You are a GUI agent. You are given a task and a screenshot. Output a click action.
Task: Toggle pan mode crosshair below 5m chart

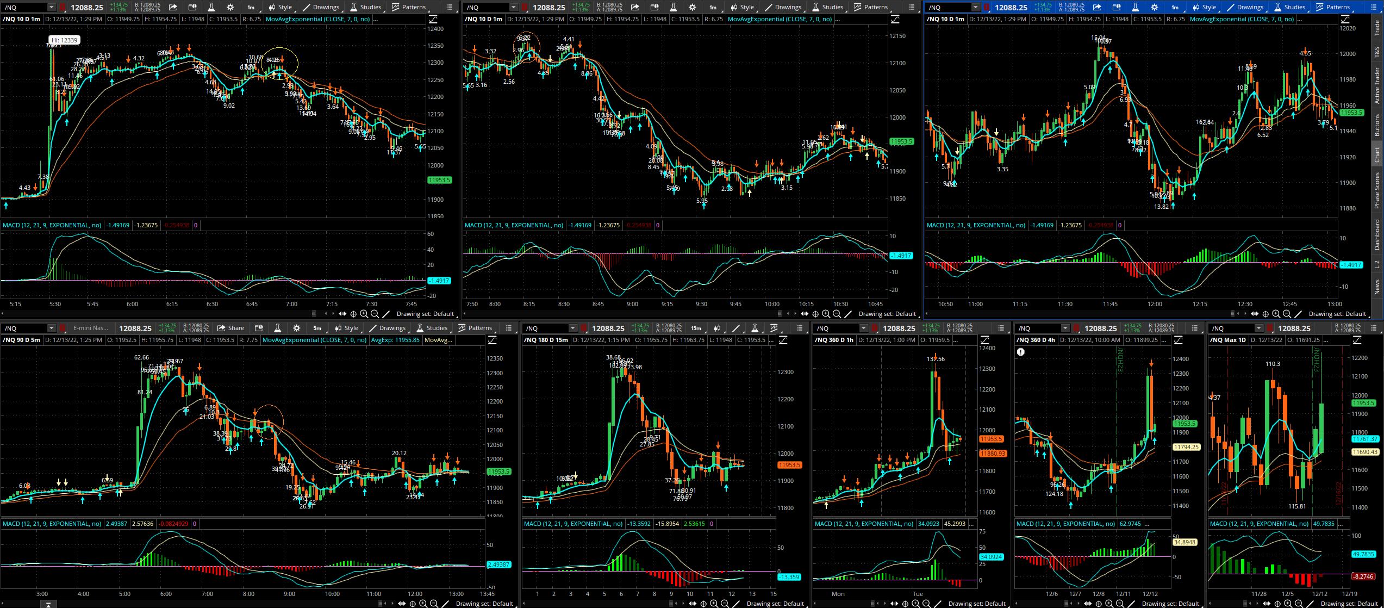pyautogui.click(x=413, y=604)
